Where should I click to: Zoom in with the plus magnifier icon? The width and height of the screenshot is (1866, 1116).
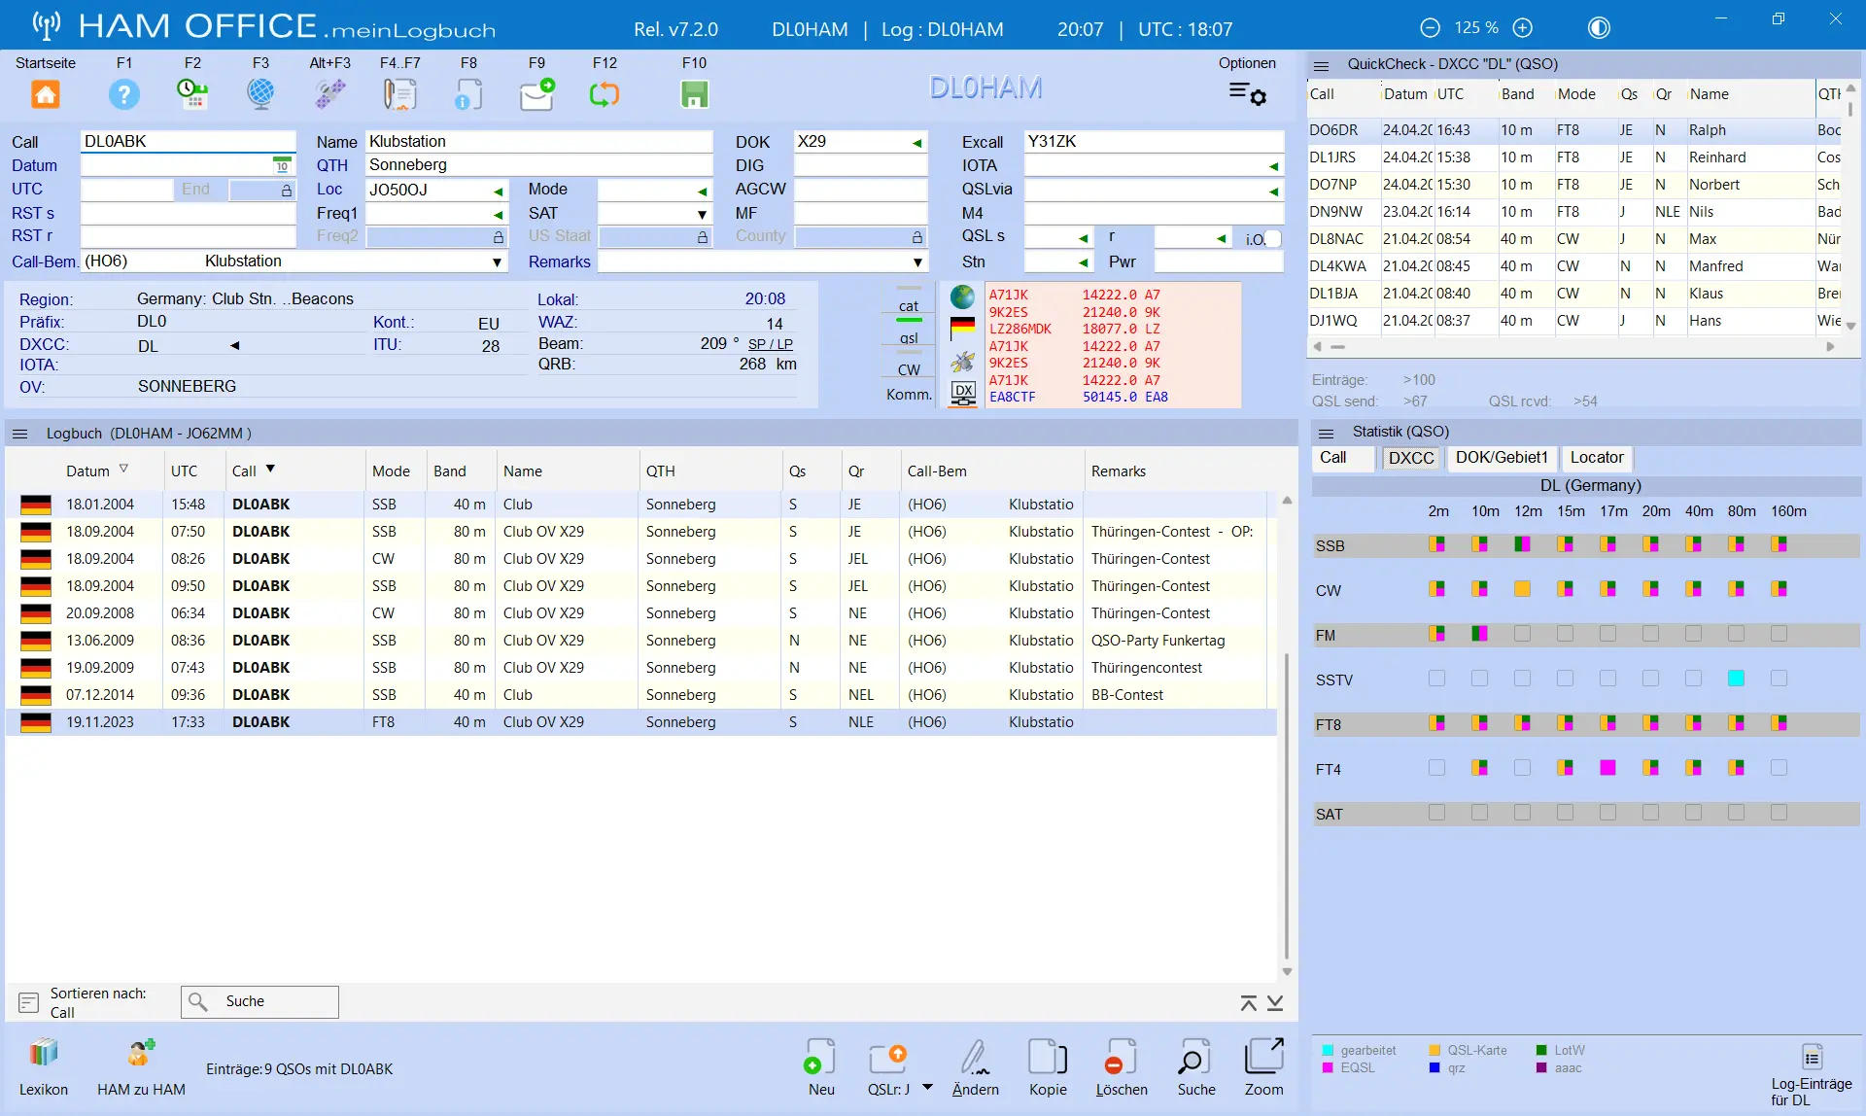click(x=1523, y=28)
